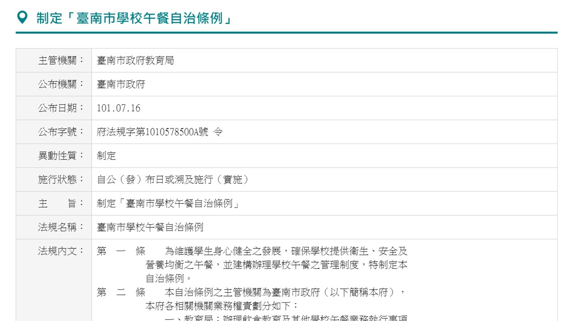Select the 法規內文 row label
Image resolution: width=572 pixels, height=321 pixels.
pos(61,251)
